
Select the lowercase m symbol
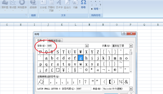pyautogui.click(x=115, y=58)
